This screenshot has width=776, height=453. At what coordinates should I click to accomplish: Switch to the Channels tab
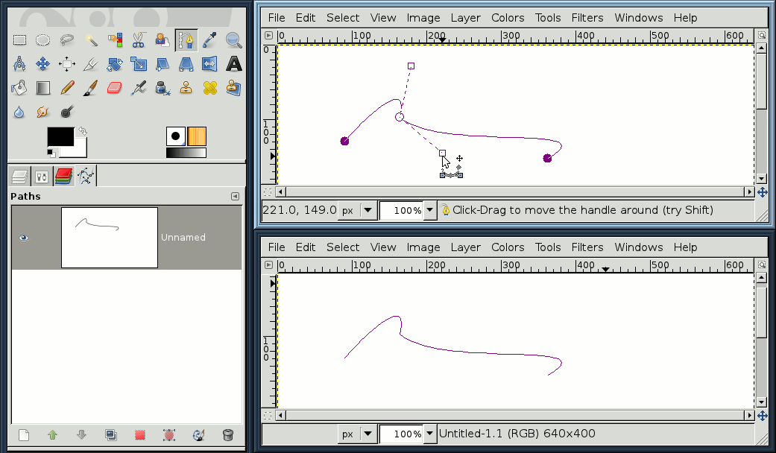64,176
